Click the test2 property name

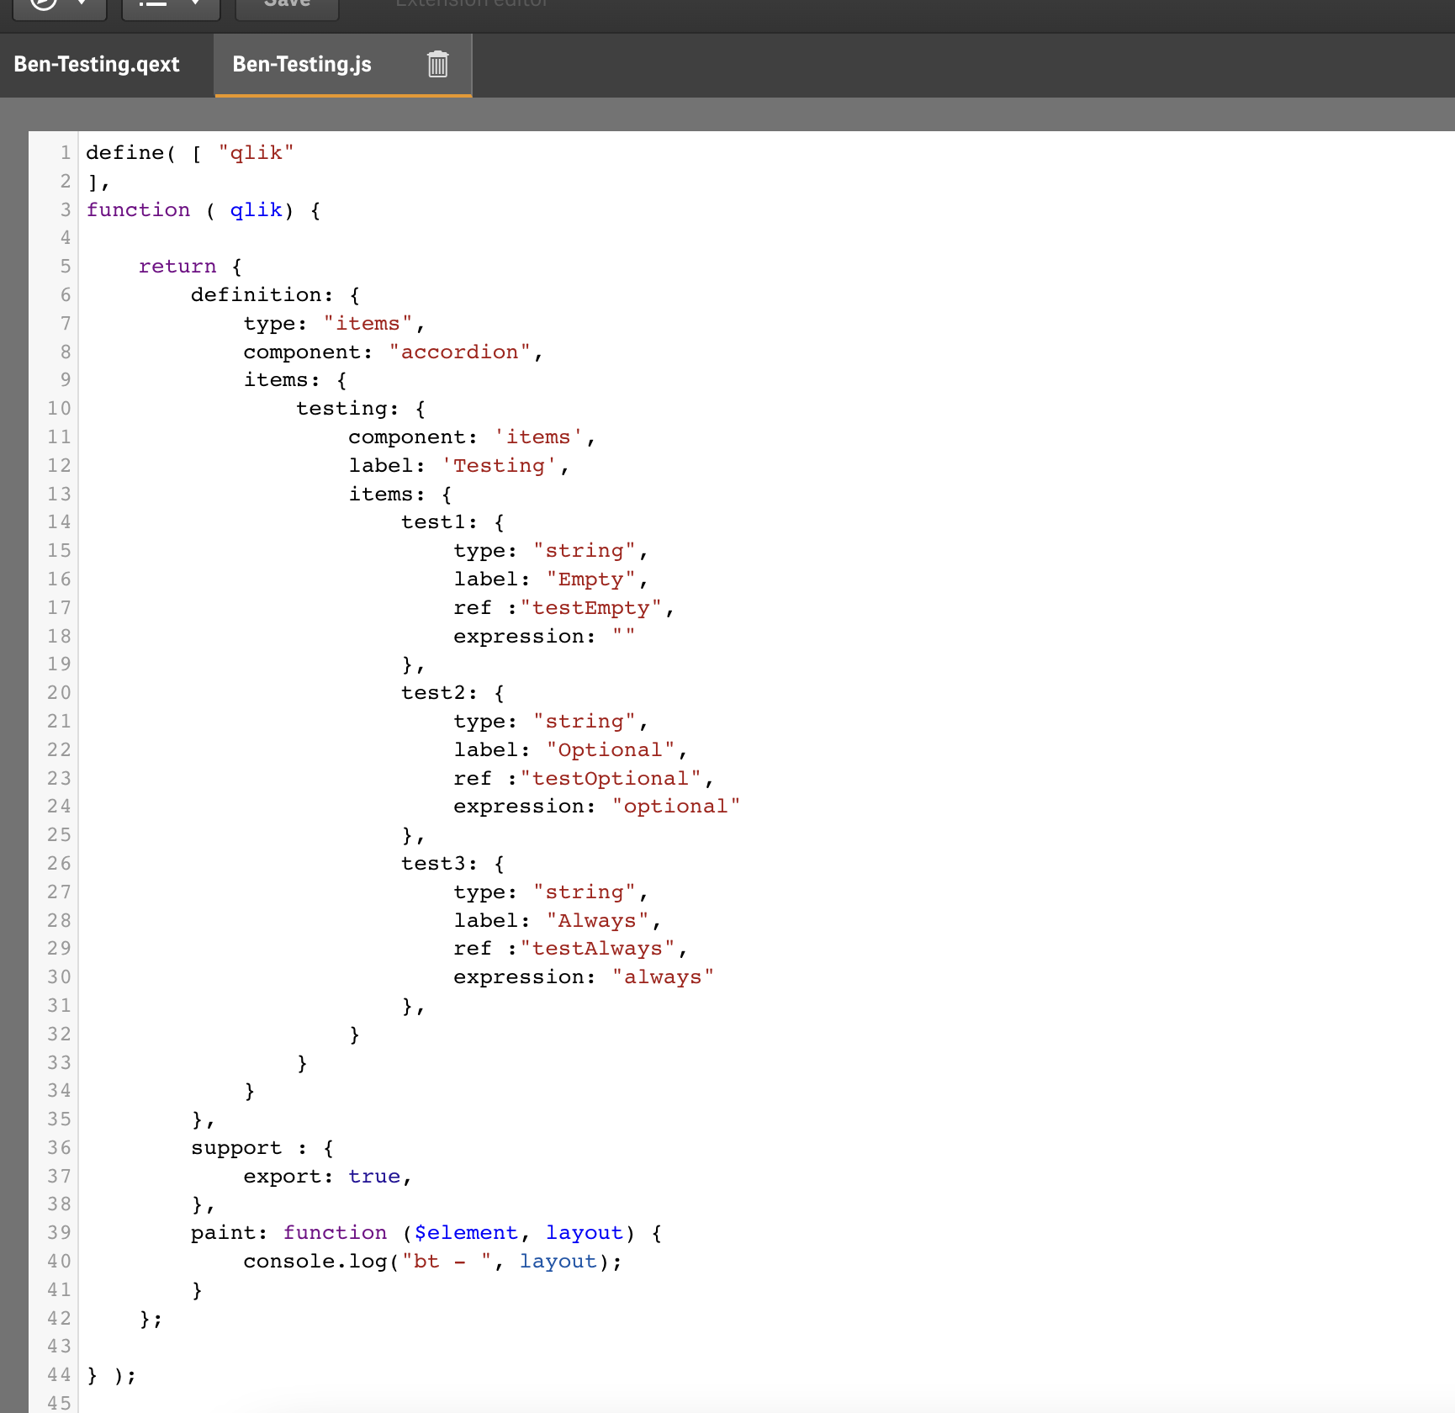pyautogui.click(x=432, y=693)
